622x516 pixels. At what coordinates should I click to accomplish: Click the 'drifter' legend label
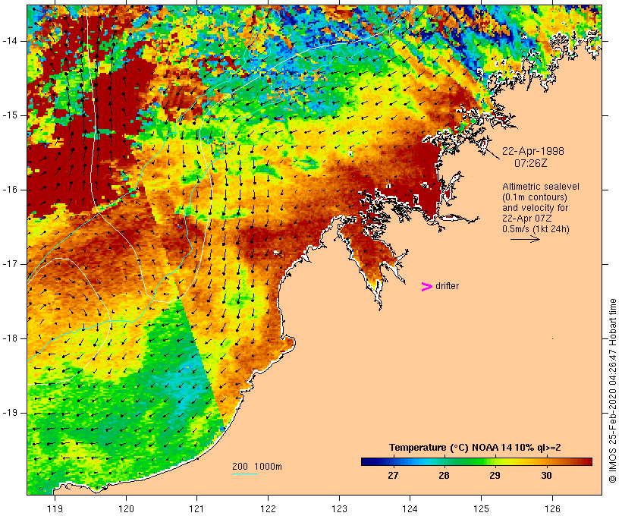coord(447,286)
